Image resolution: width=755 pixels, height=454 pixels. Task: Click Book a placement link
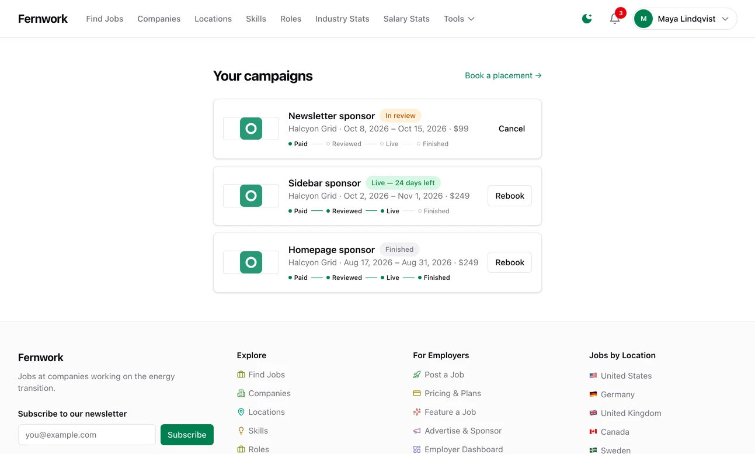click(503, 75)
